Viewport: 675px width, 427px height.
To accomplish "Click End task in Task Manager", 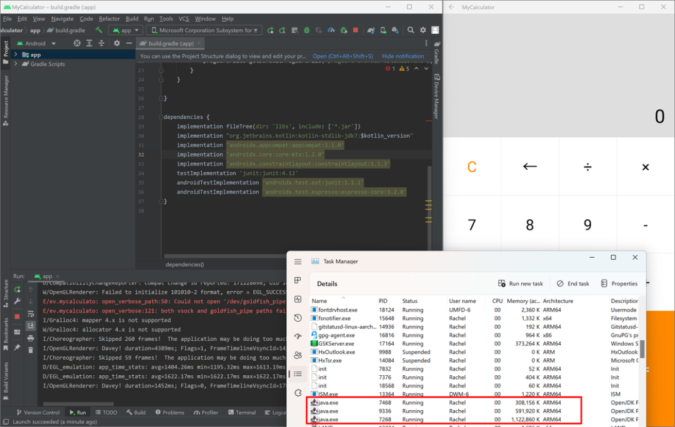I will click(x=572, y=283).
